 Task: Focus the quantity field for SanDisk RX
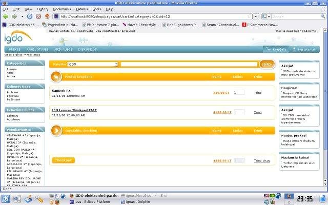(x=239, y=92)
